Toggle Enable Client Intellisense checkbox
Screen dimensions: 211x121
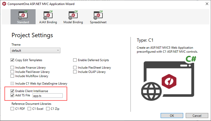(x=12, y=91)
